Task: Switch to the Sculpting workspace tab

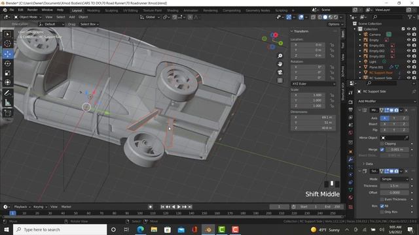Action: (111, 10)
